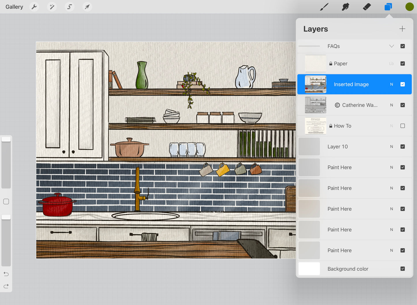Open blend mode for Catherine Wa... layer
417x305 pixels.
coord(391,105)
